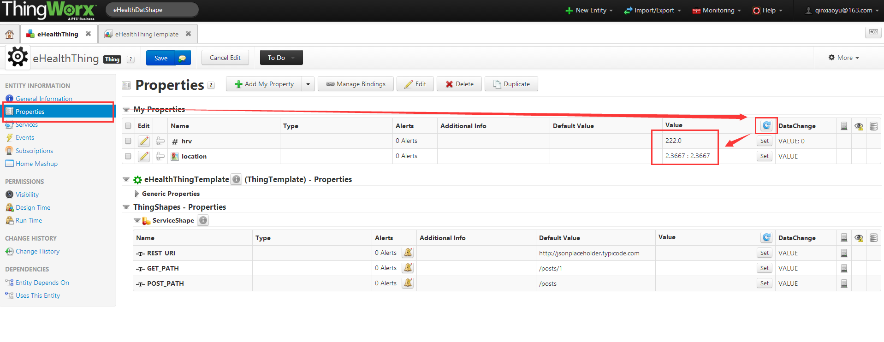
Task: Click Set for the hrv property
Action: [x=765, y=141]
